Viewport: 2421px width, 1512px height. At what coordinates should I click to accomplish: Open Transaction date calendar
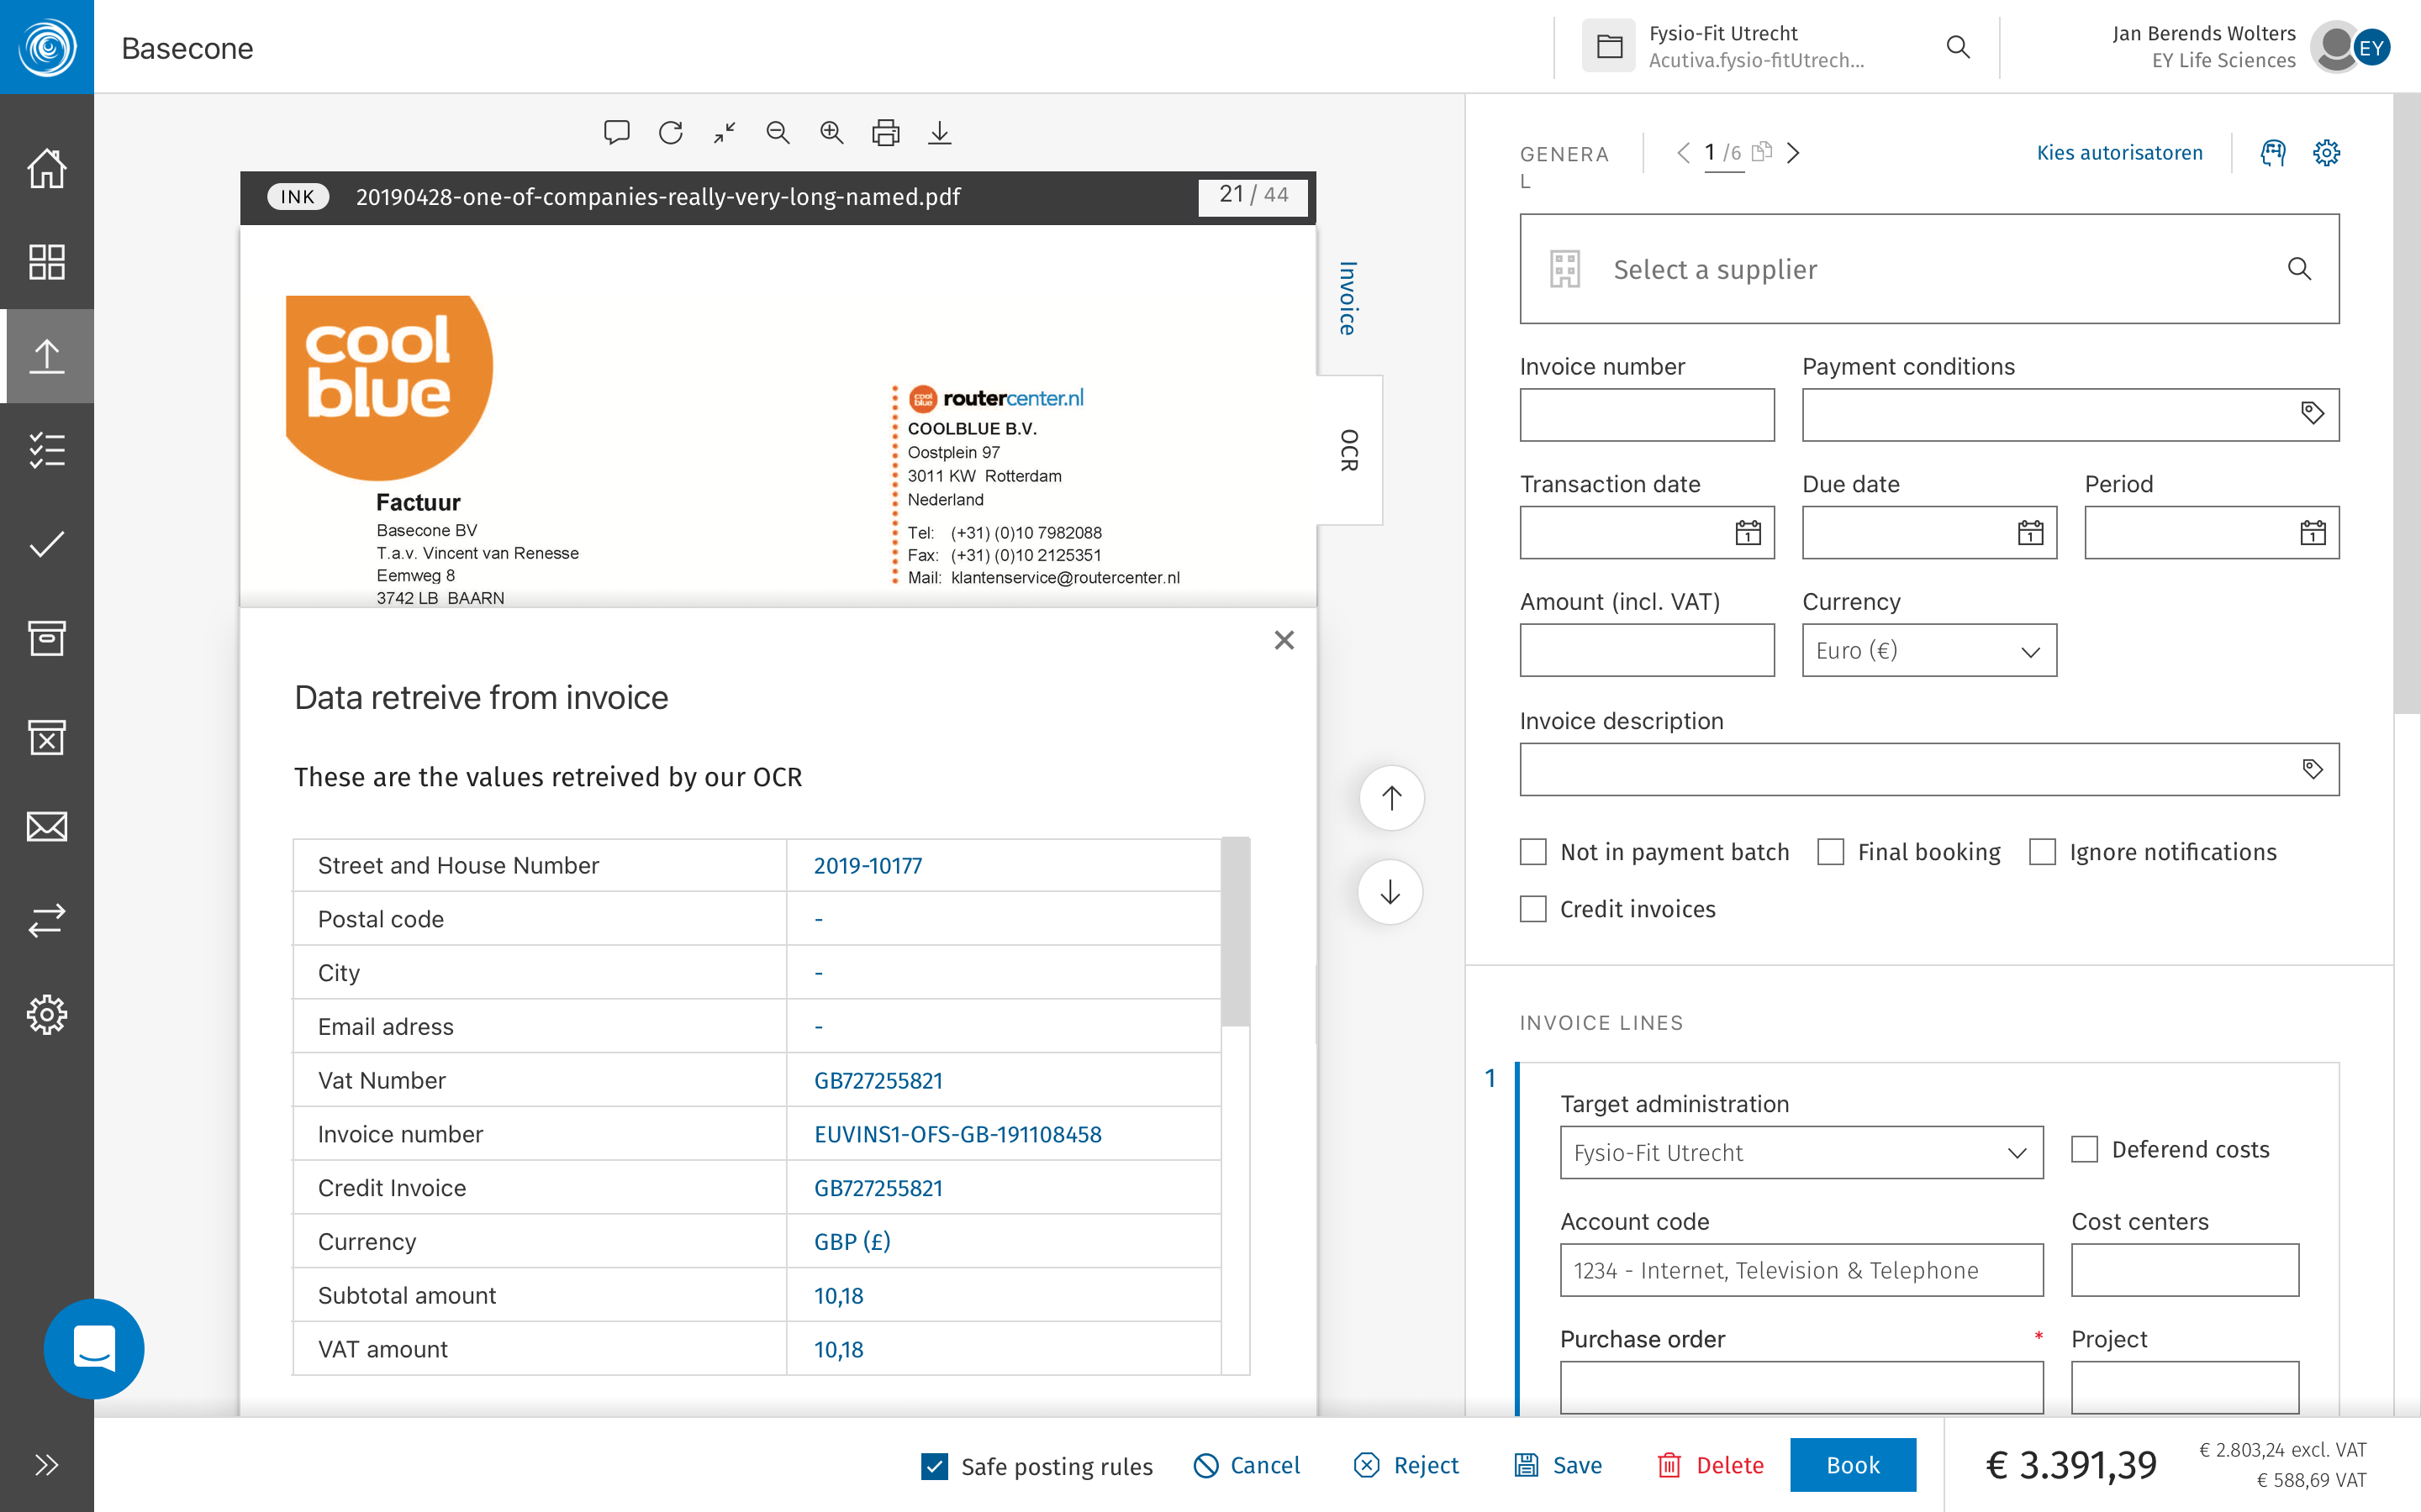1748,533
